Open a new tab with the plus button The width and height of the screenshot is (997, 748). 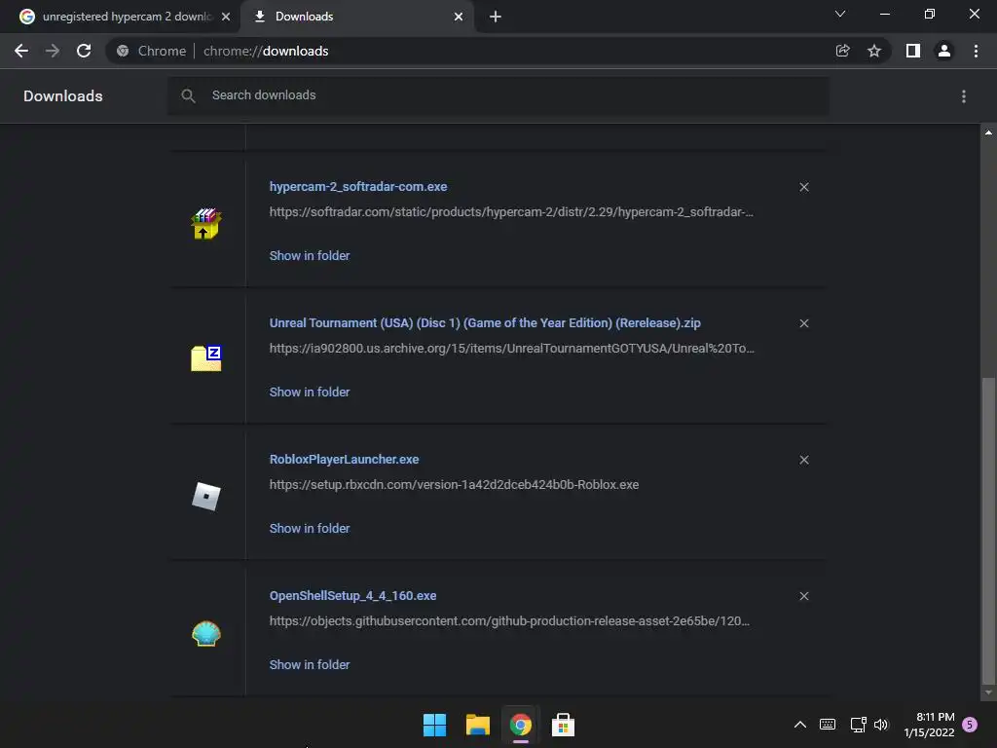496,17
